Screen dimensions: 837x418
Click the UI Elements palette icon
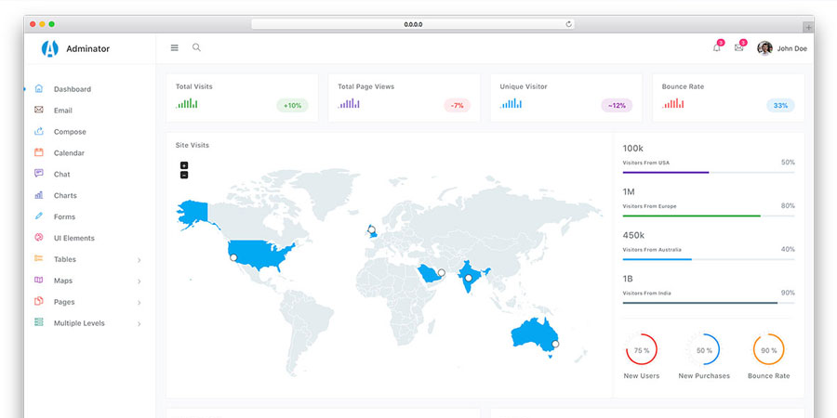click(x=38, y=237)
